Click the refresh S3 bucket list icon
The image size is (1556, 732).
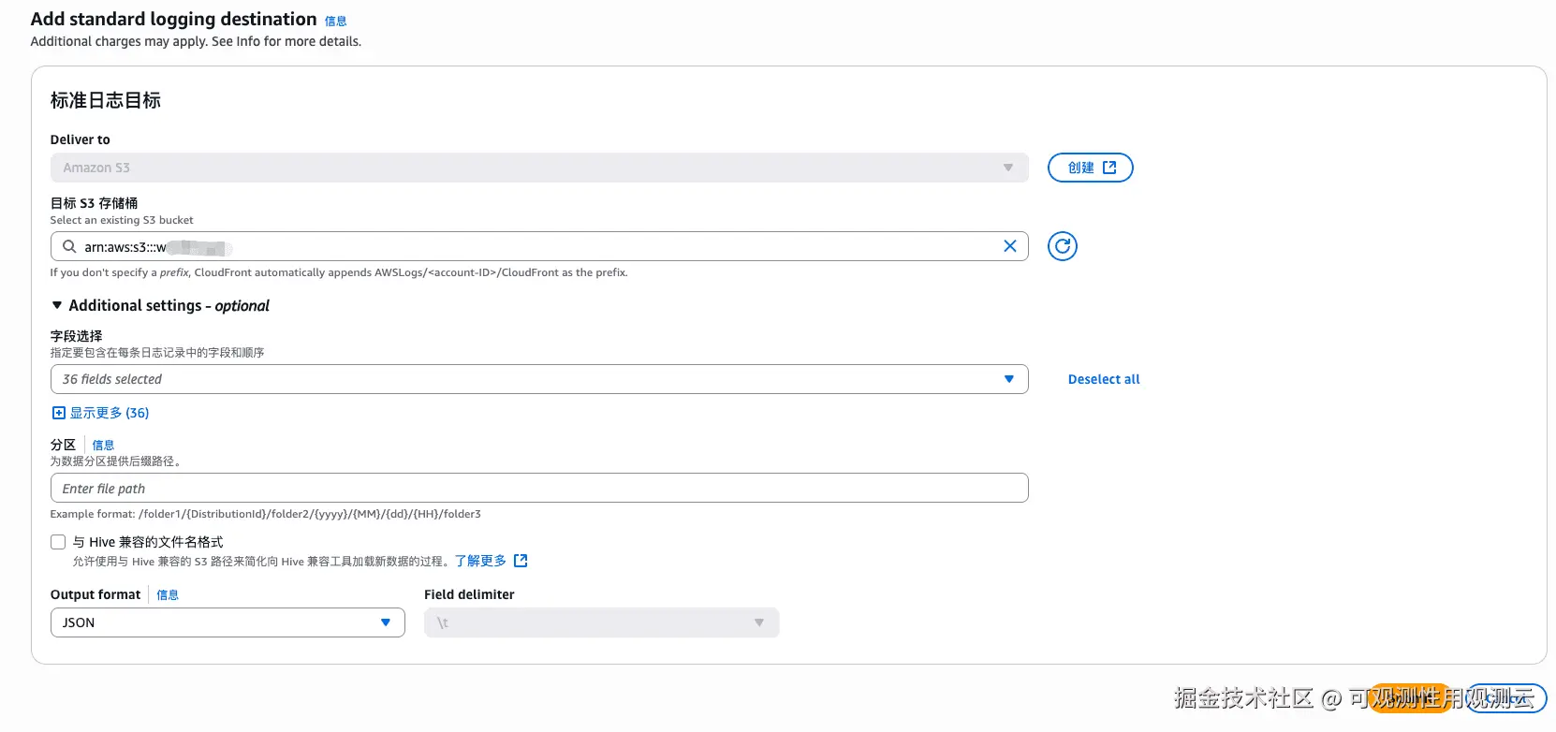point(1062,246)
